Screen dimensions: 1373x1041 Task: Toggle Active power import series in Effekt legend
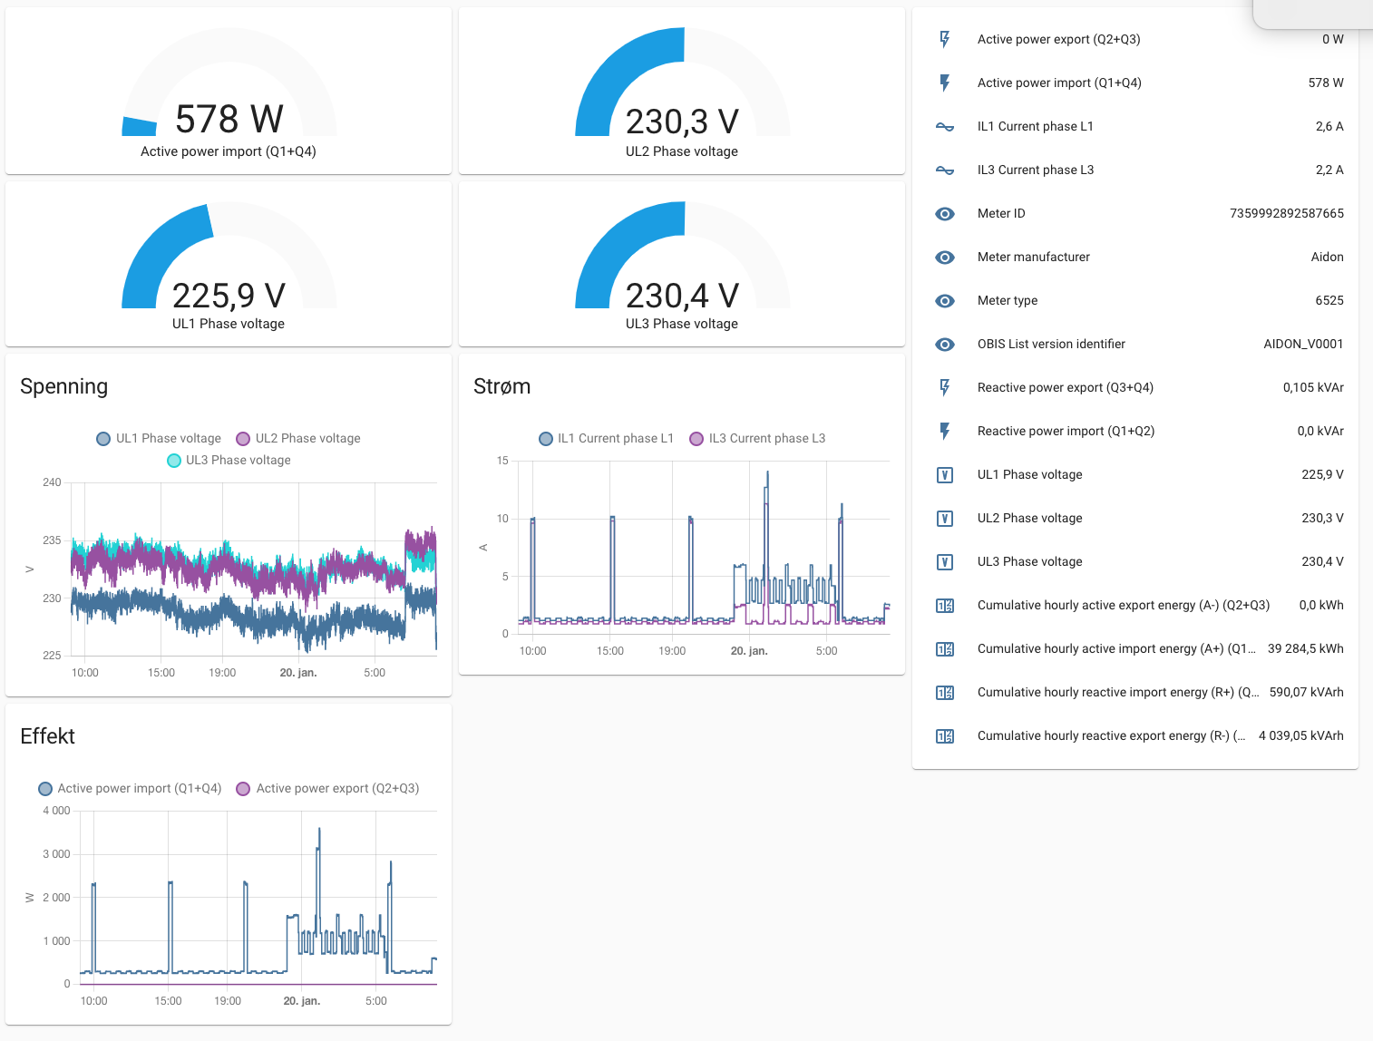point(130,788)
